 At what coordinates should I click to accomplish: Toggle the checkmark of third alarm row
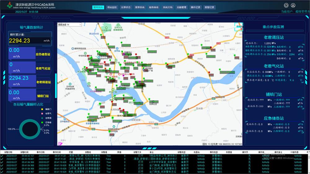coord(2,162)
